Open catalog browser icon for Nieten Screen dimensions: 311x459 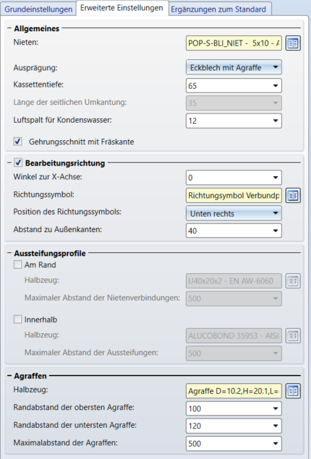tap(293, 44)
